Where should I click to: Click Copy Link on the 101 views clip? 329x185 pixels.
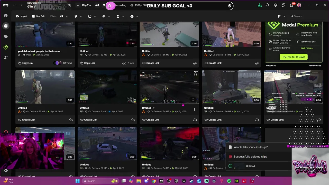click(26, 63)
